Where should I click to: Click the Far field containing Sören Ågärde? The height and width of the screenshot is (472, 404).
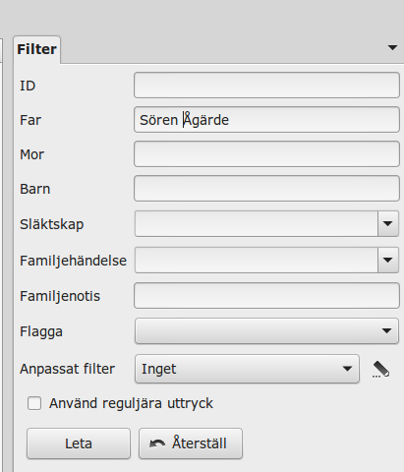point(266,120)
